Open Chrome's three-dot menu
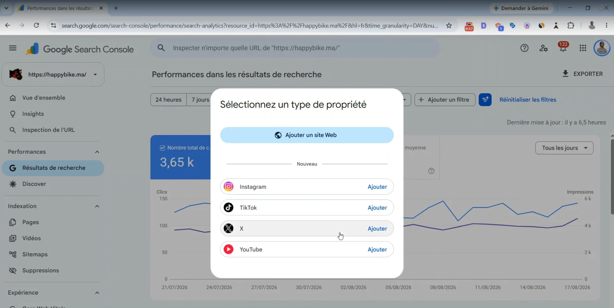This screenshot has height=308, width=614. click(x=607, y=25)
